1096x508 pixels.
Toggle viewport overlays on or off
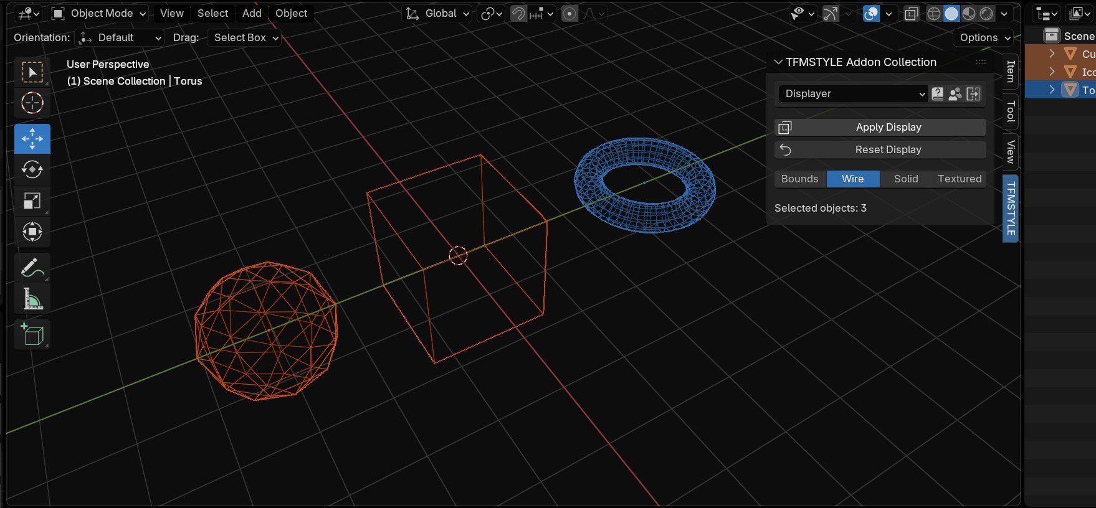[x=871, y=14]
